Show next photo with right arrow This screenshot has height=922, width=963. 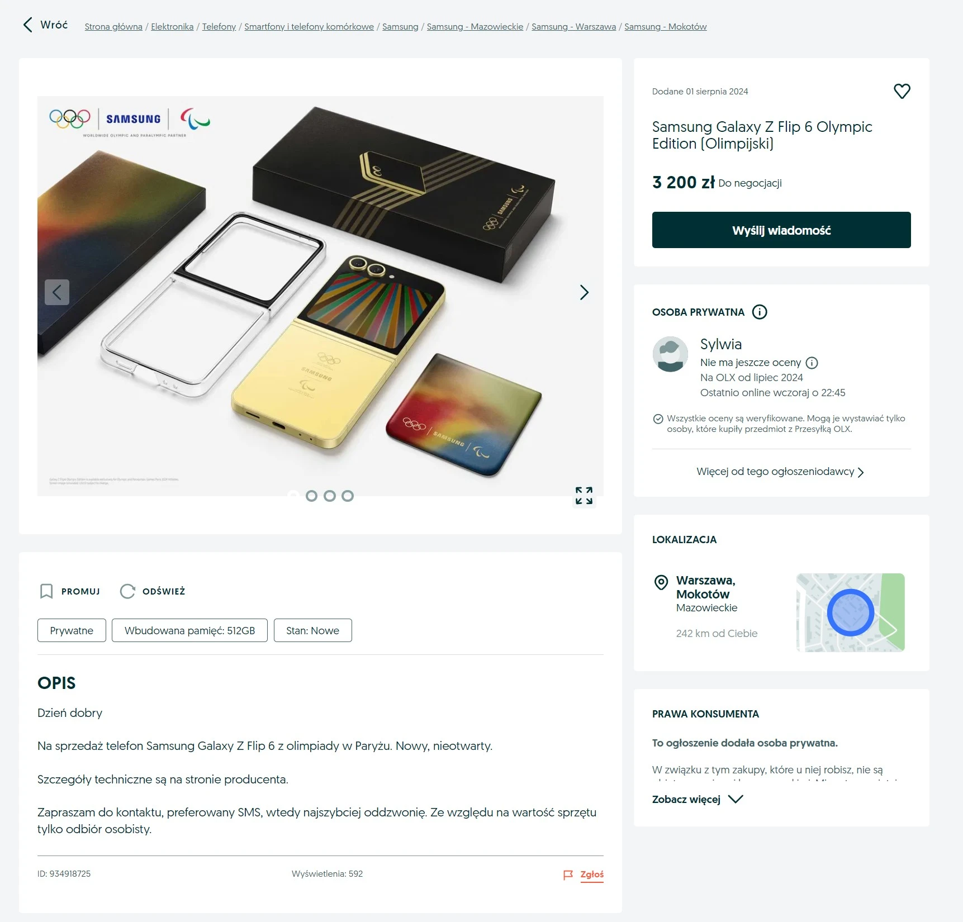coord(584,292)
